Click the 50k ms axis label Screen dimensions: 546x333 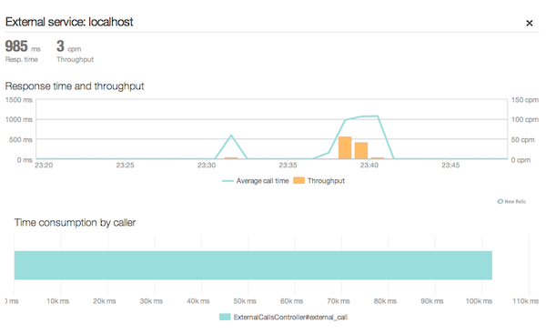[245, 301]
